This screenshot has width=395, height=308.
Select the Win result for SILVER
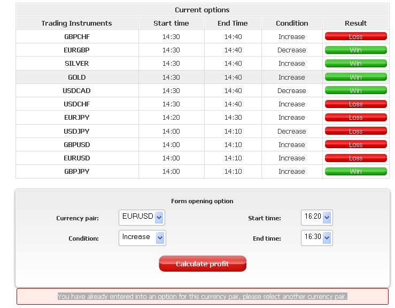click(355, 64)
